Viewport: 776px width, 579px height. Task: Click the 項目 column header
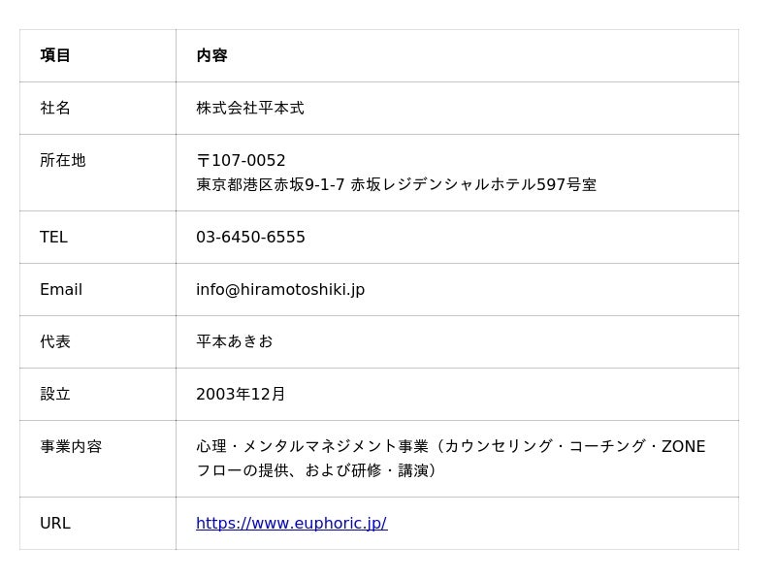pyautogui.click(x=55, y=55)
